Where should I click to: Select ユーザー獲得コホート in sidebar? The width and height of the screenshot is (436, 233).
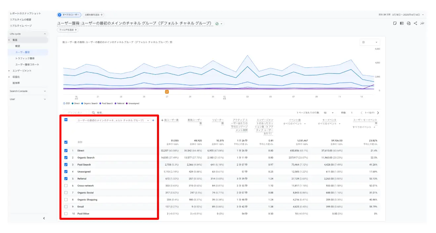coord(27,64)
